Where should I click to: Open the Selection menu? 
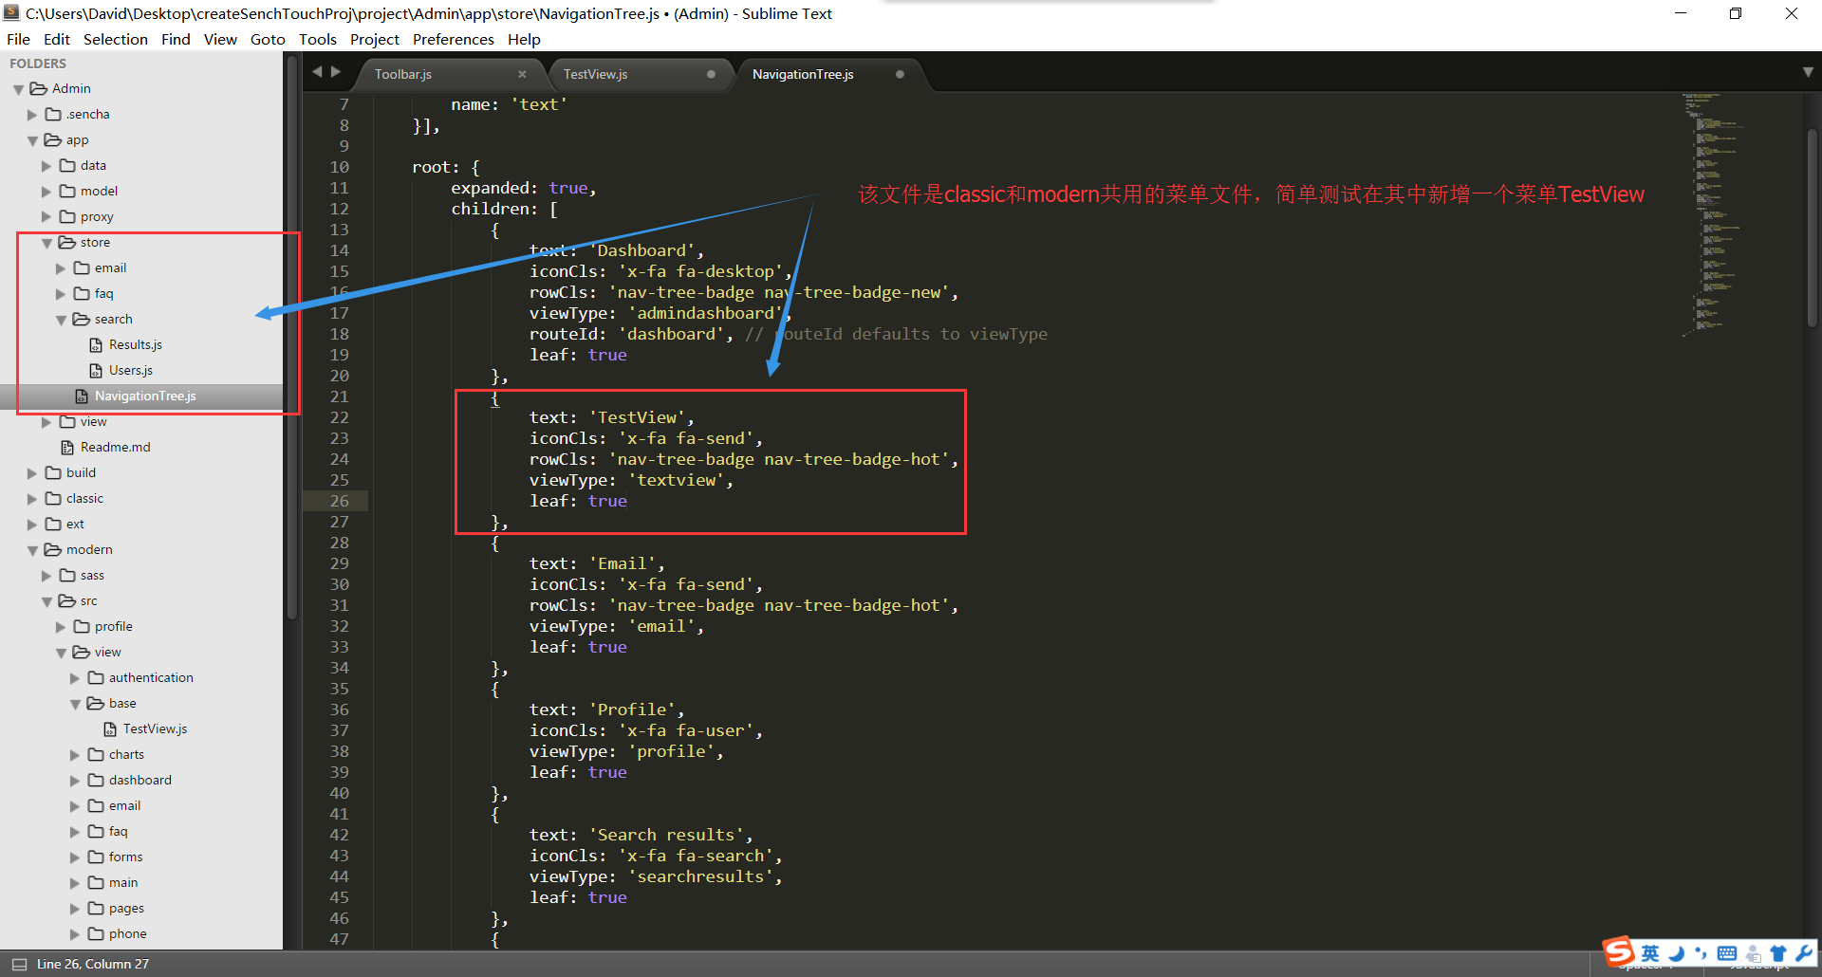[116, 39]
